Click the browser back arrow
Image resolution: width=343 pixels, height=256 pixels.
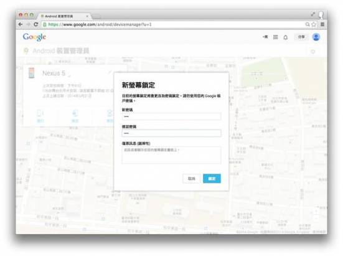21,24
